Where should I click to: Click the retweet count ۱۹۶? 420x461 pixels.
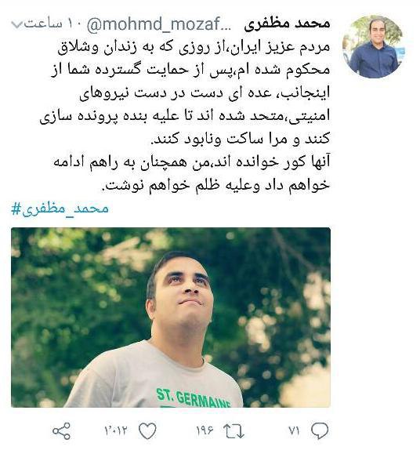pyautogui.click(x=205, y=431)
